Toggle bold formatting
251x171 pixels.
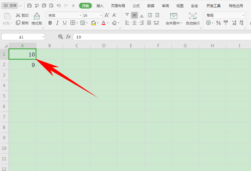pyautogui.click(x=50, y=23)
